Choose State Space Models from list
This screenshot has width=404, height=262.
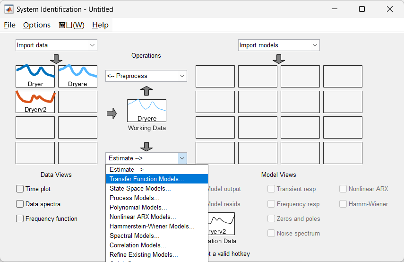157,189
